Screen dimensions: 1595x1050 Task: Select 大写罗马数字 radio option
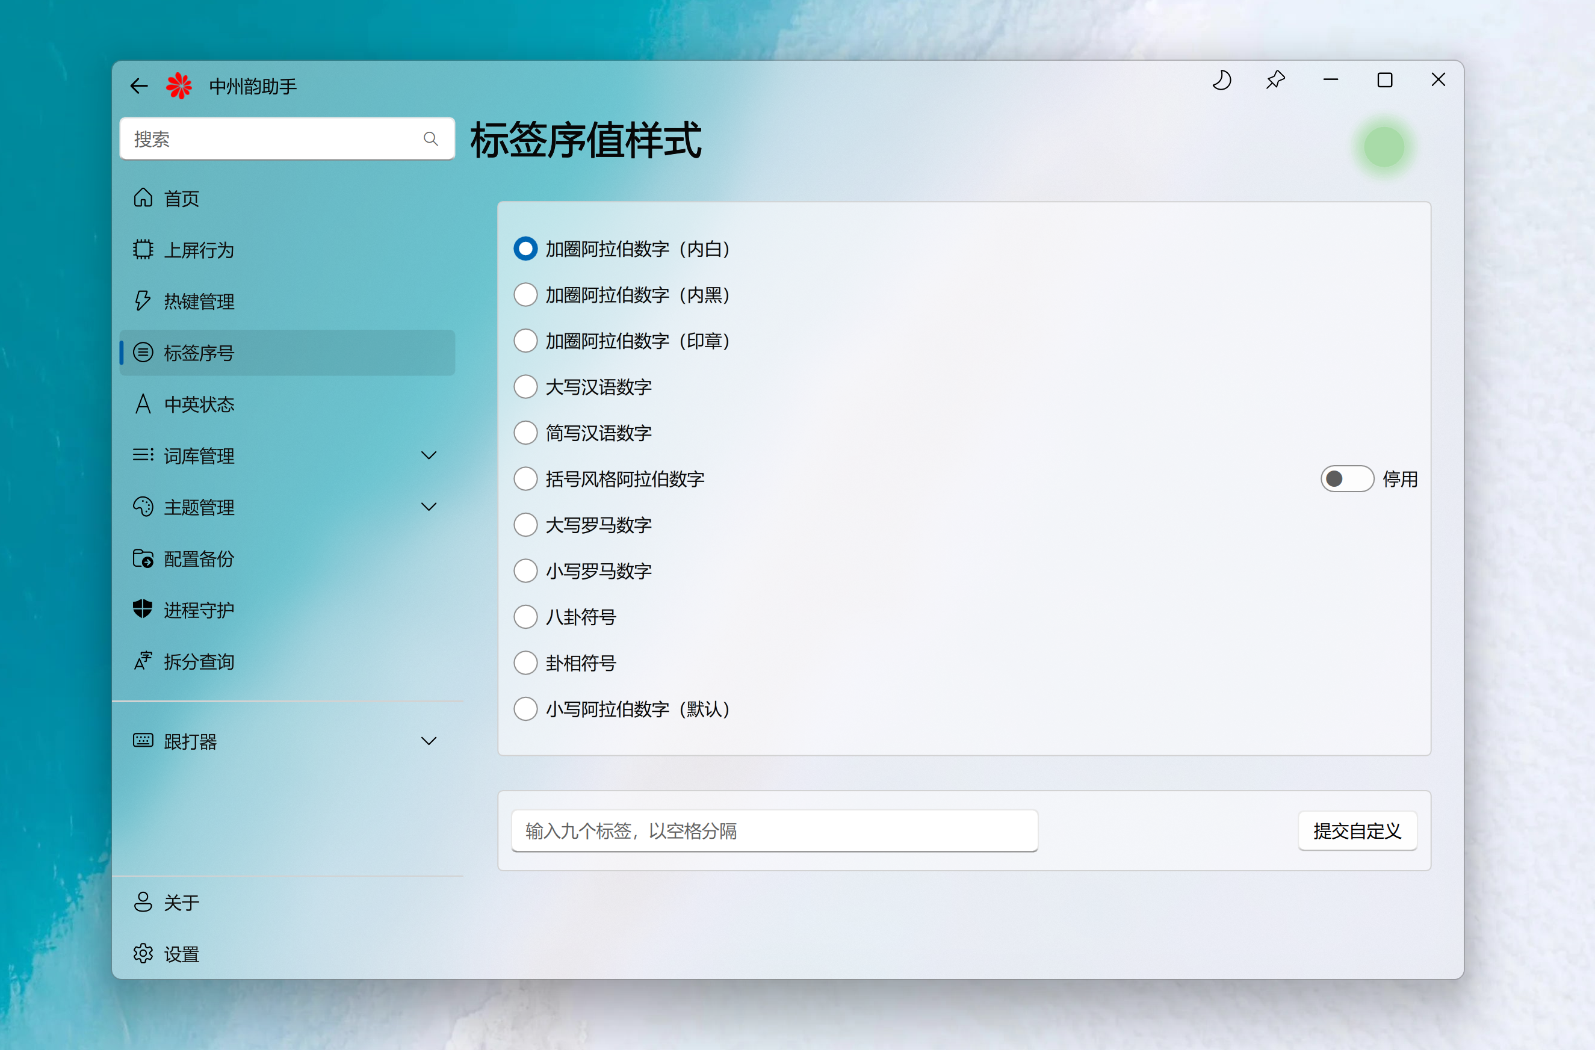tap(525, 525)
